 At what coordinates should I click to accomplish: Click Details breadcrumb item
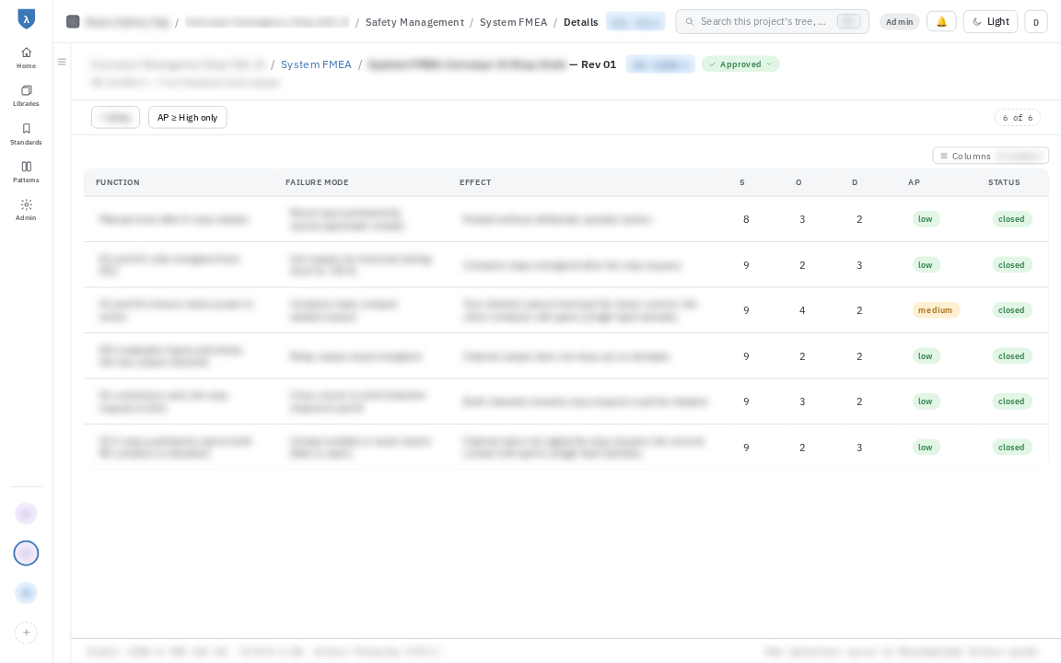click(x=580, y=22)
